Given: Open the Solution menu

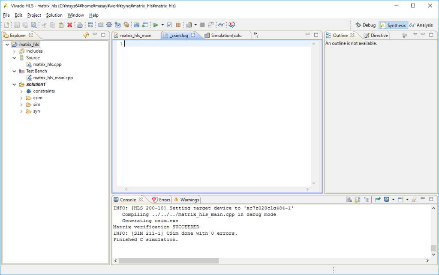Looking at the screenshot, I should click(54, 15).
